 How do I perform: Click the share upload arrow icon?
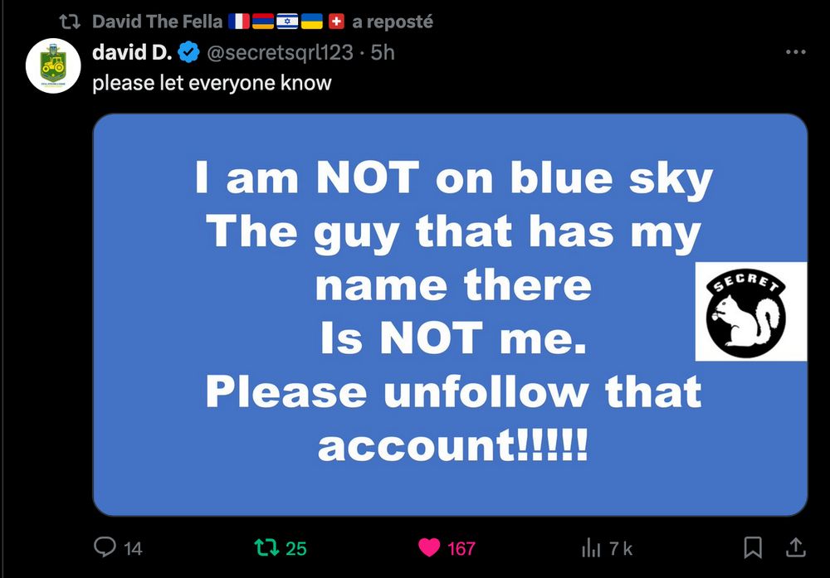click(x=795, y=547)
